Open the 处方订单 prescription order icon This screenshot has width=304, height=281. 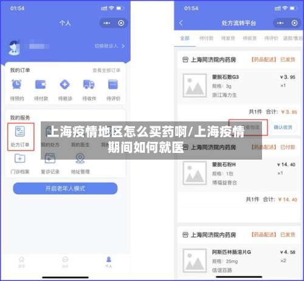[x=20, y=131]
